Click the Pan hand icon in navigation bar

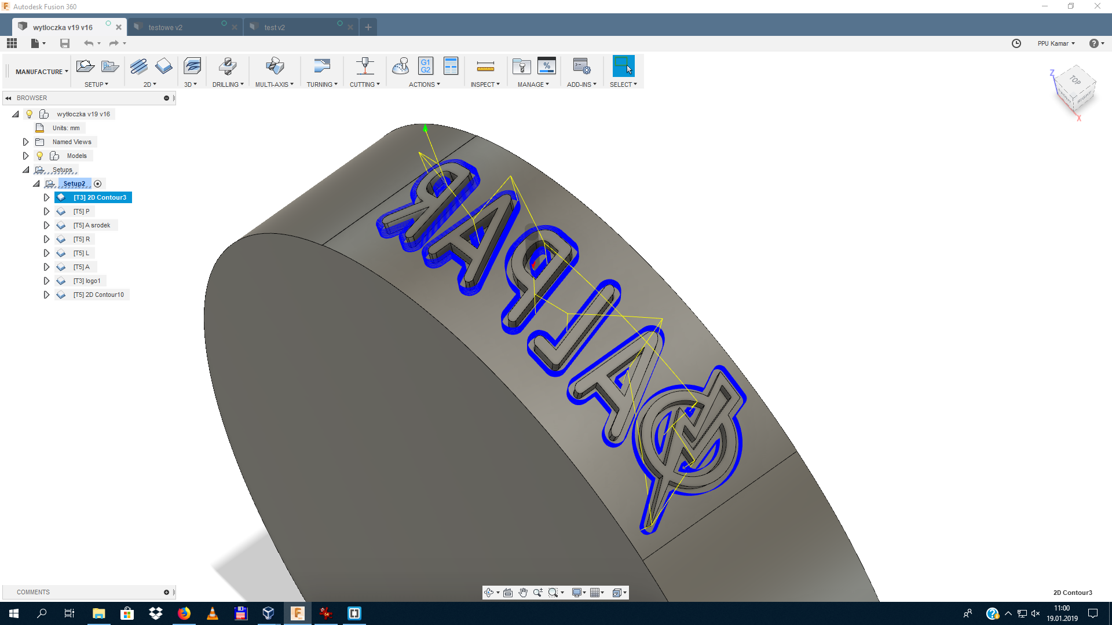point(523,593)
